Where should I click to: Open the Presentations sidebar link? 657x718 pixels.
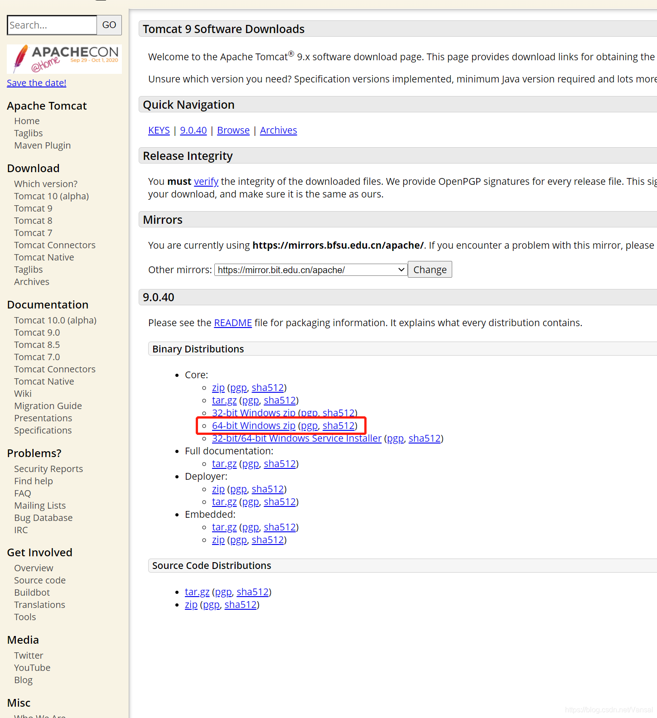pyautogui.click(x=43, y=418)
